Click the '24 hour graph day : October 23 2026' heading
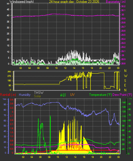 (x=74, y=1)
